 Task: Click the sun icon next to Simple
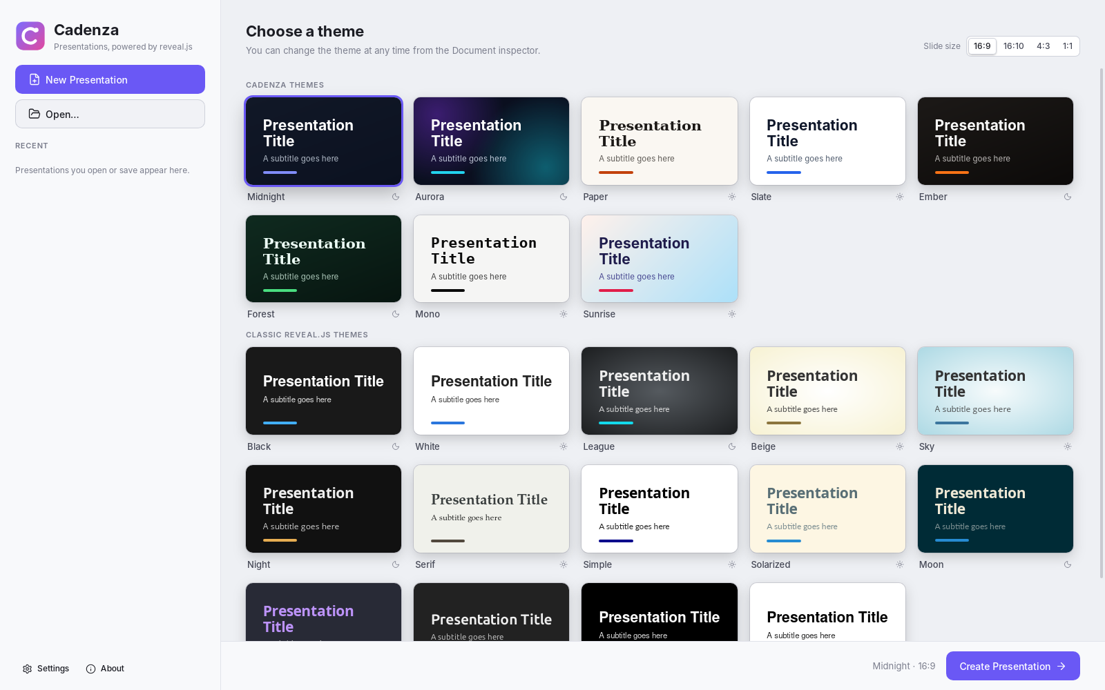(x=732, y=564)
